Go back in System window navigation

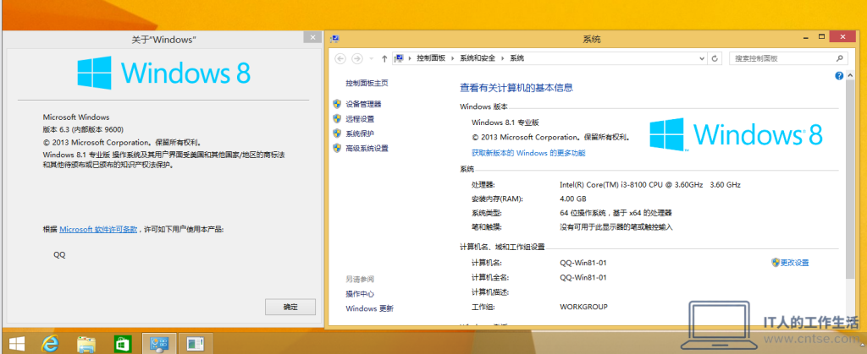[x=340, y=58]
